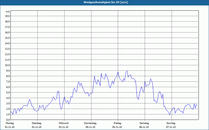Viewport: 209px width, 130px height.
Task: Click the 'Donnerstag' day label
Action: (x=90, y=123)
